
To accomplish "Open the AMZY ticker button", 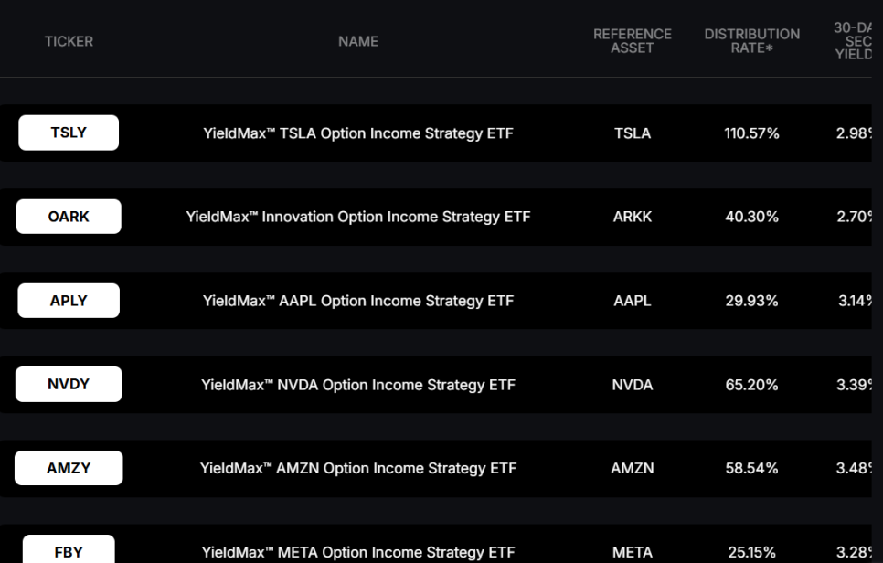I will pos(69,469).
